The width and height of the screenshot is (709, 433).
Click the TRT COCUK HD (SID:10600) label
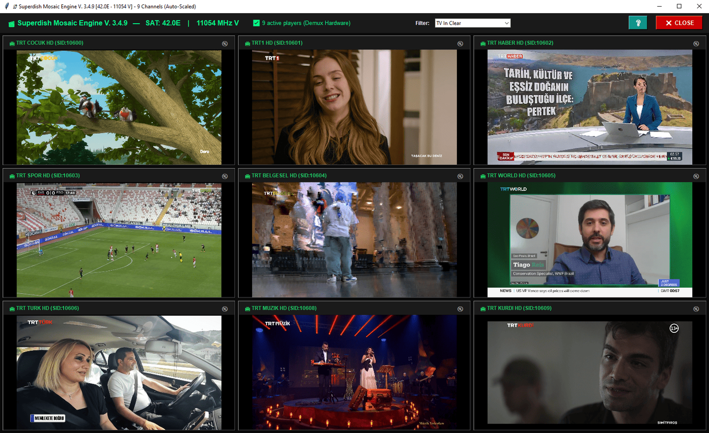coord(50,43)
